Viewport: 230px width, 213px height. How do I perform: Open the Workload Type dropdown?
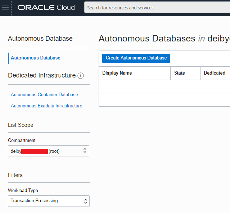(49, 201)
